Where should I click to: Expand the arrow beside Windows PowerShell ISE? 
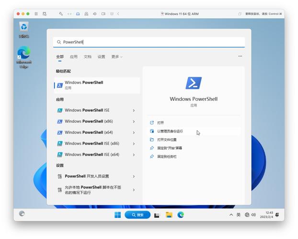tap(134, 110)
